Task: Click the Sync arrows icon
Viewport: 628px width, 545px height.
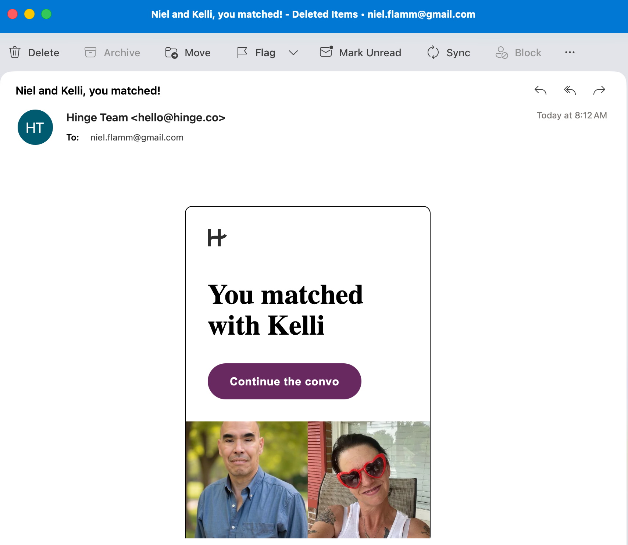Action: click(433, 53)
